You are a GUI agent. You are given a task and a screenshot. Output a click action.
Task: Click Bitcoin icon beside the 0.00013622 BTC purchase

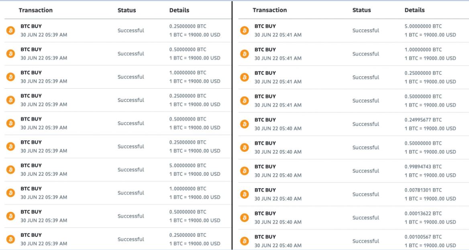coord(245,218)
